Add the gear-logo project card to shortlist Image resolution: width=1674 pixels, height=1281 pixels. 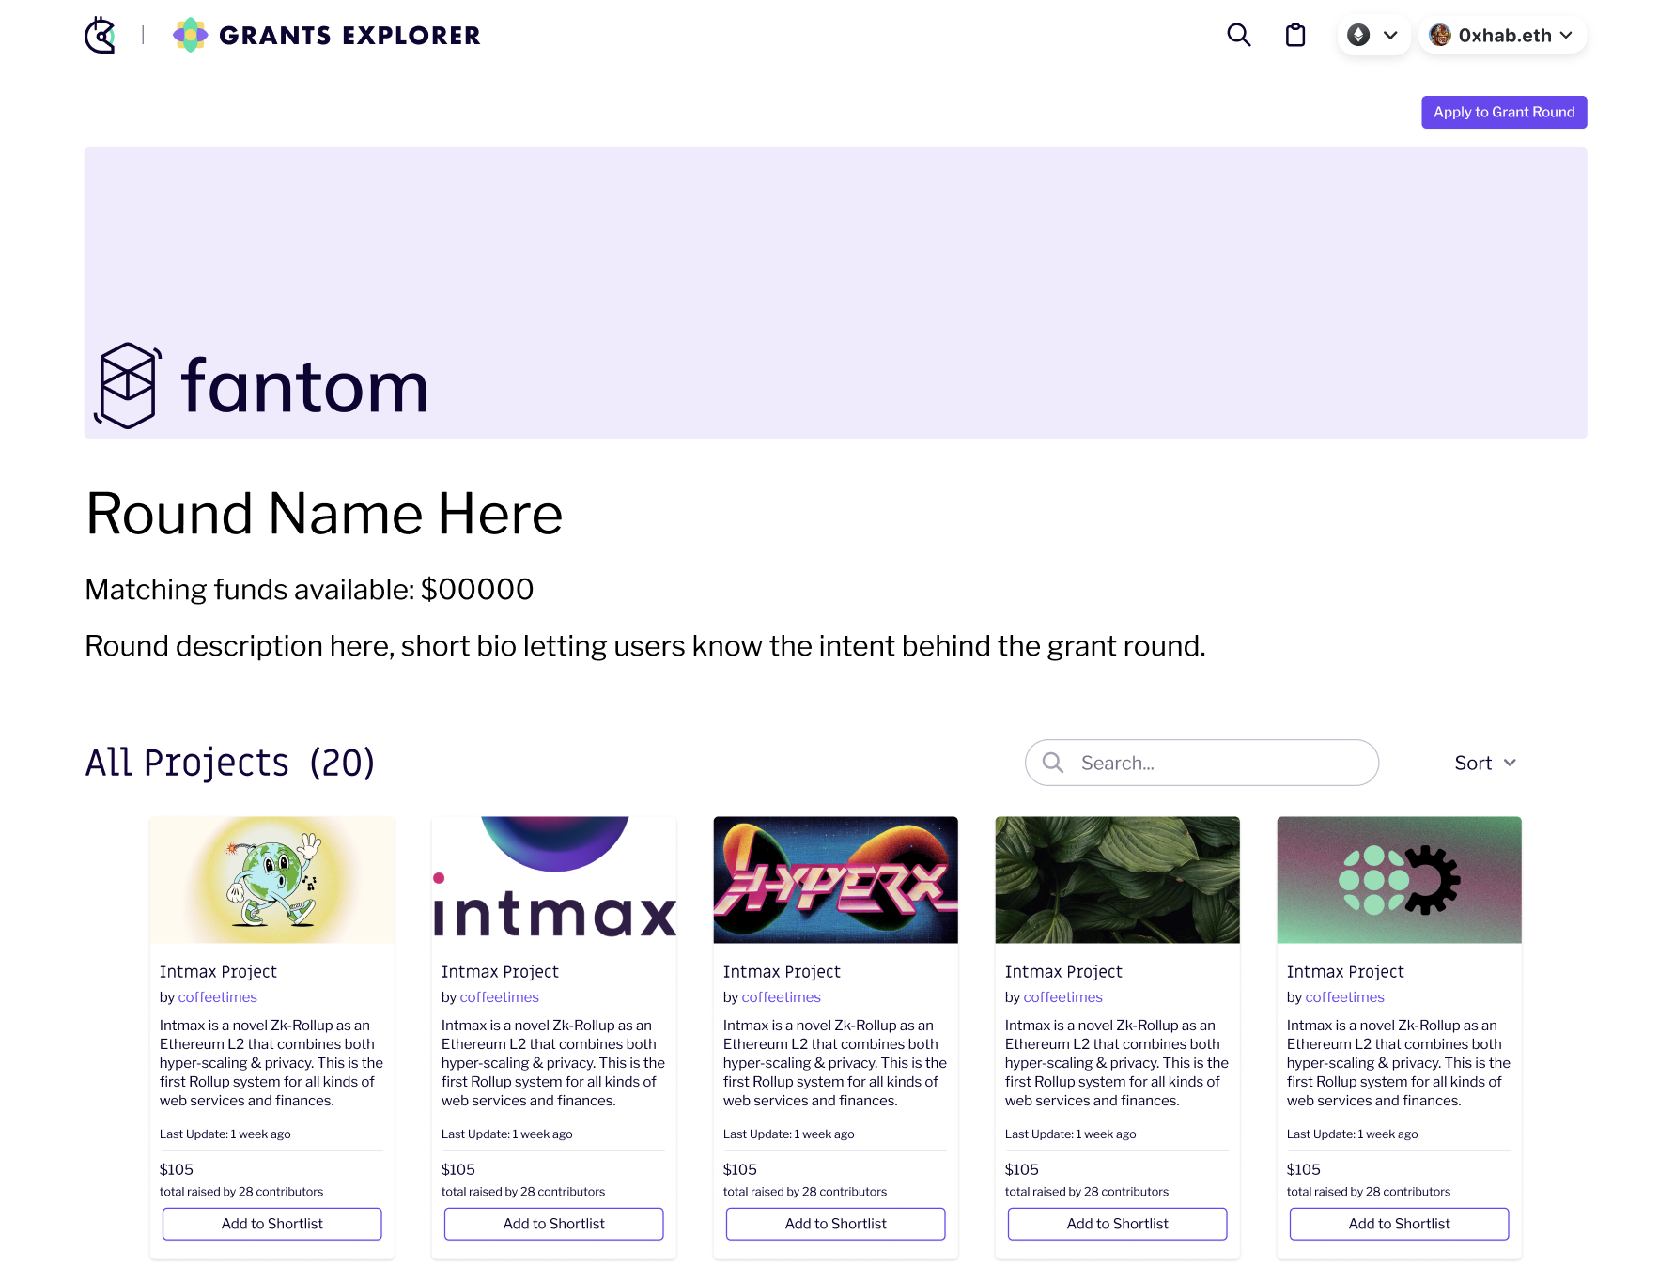point(1400,1224)
